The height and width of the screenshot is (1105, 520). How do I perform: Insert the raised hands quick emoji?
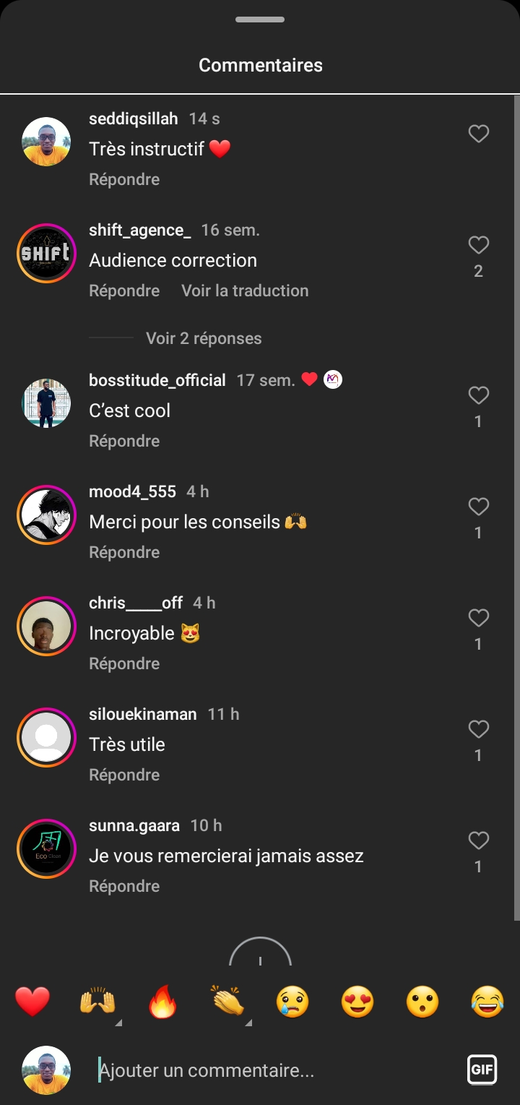pos(97,1002)
